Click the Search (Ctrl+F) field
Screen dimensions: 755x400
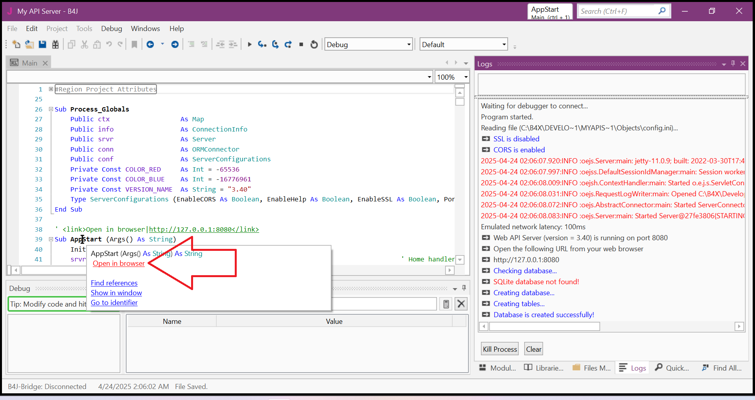coord(617,11)
